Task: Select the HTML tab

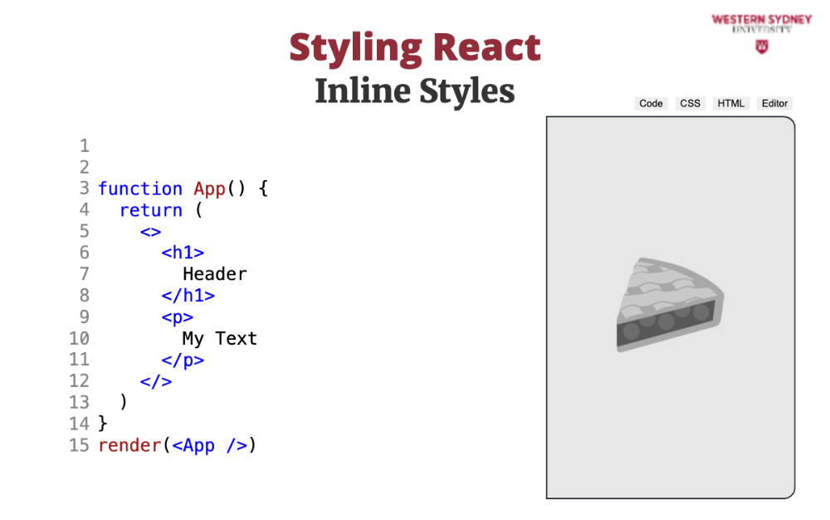Action: pyautogui.click(x=731, y=104)
